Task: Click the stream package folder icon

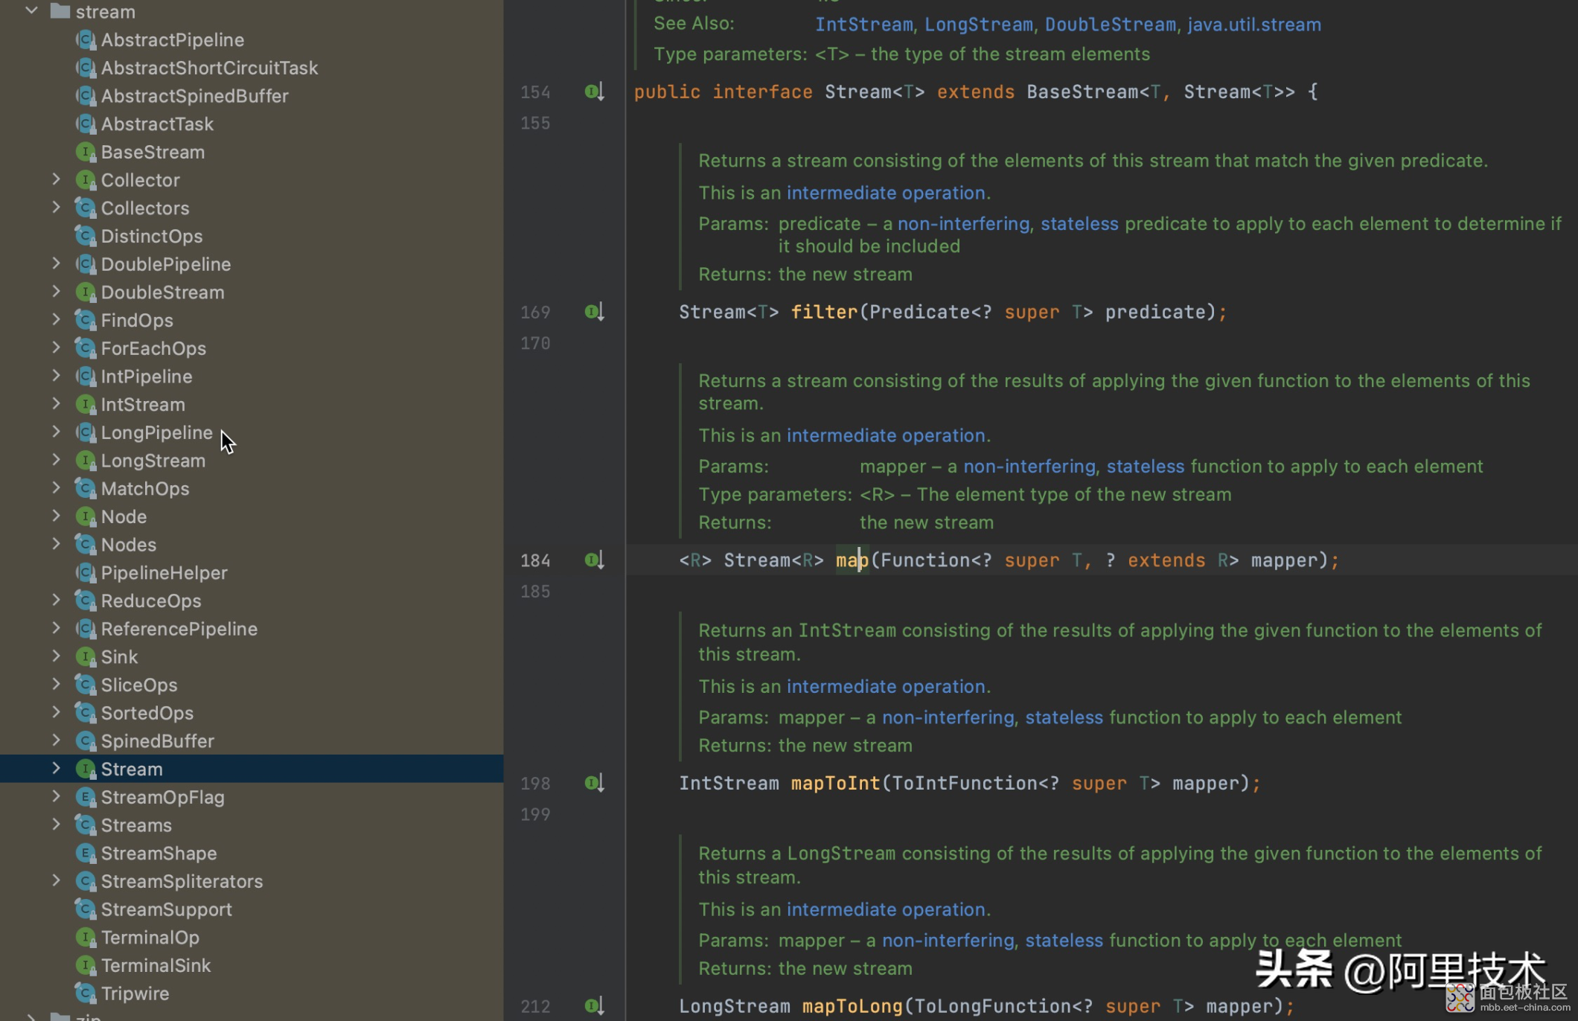Action: tap(60, 11)
